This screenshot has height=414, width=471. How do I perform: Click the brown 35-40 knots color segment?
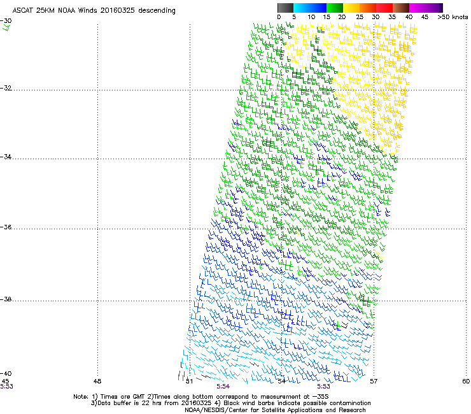pyautogui.click(x=401, y=8)
